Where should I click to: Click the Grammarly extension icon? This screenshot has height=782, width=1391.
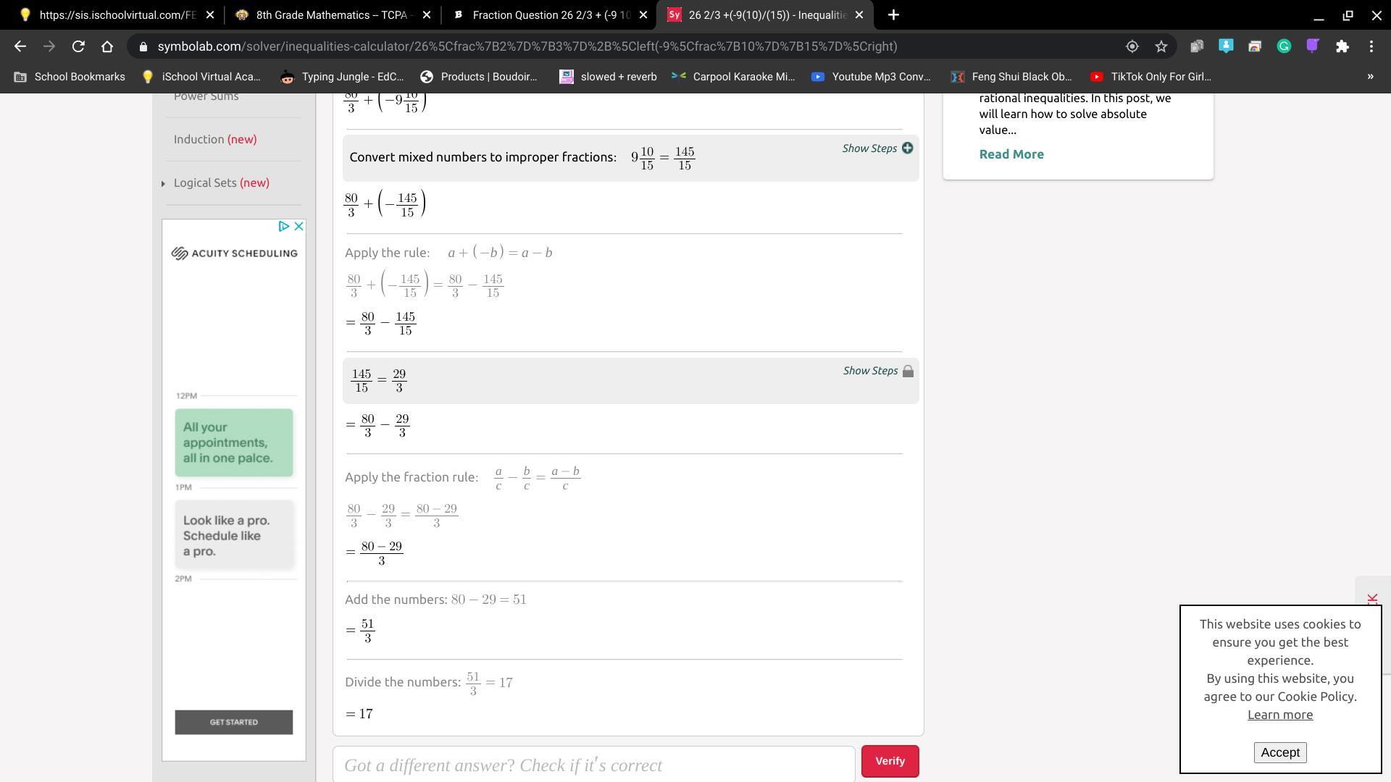(1284, 46)
